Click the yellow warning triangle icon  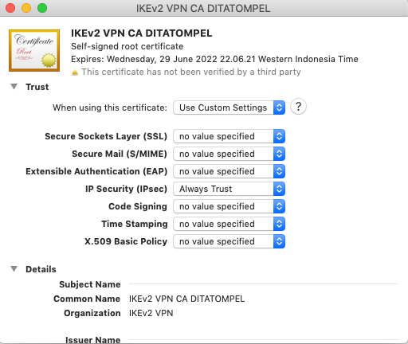coord(75,72)
